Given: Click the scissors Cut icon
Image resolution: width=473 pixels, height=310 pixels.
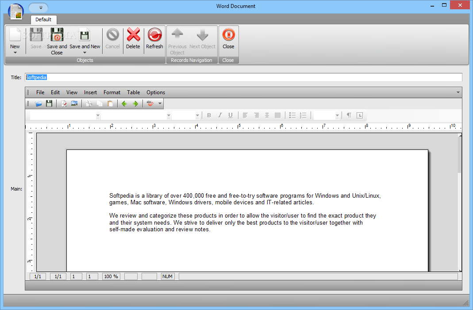Looking at the screenshot, I should pyautogui.click(x=88, y=104).
